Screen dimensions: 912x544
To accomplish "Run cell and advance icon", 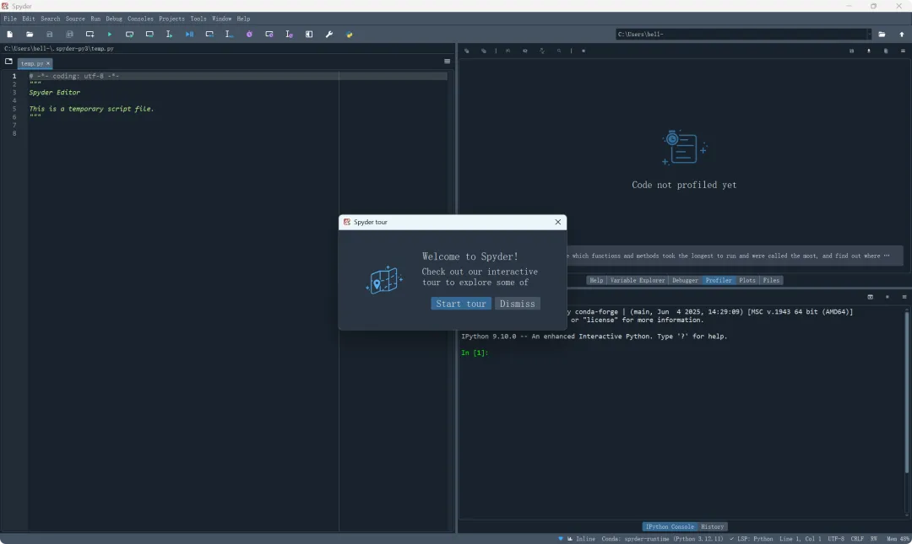I will point(149,35).
